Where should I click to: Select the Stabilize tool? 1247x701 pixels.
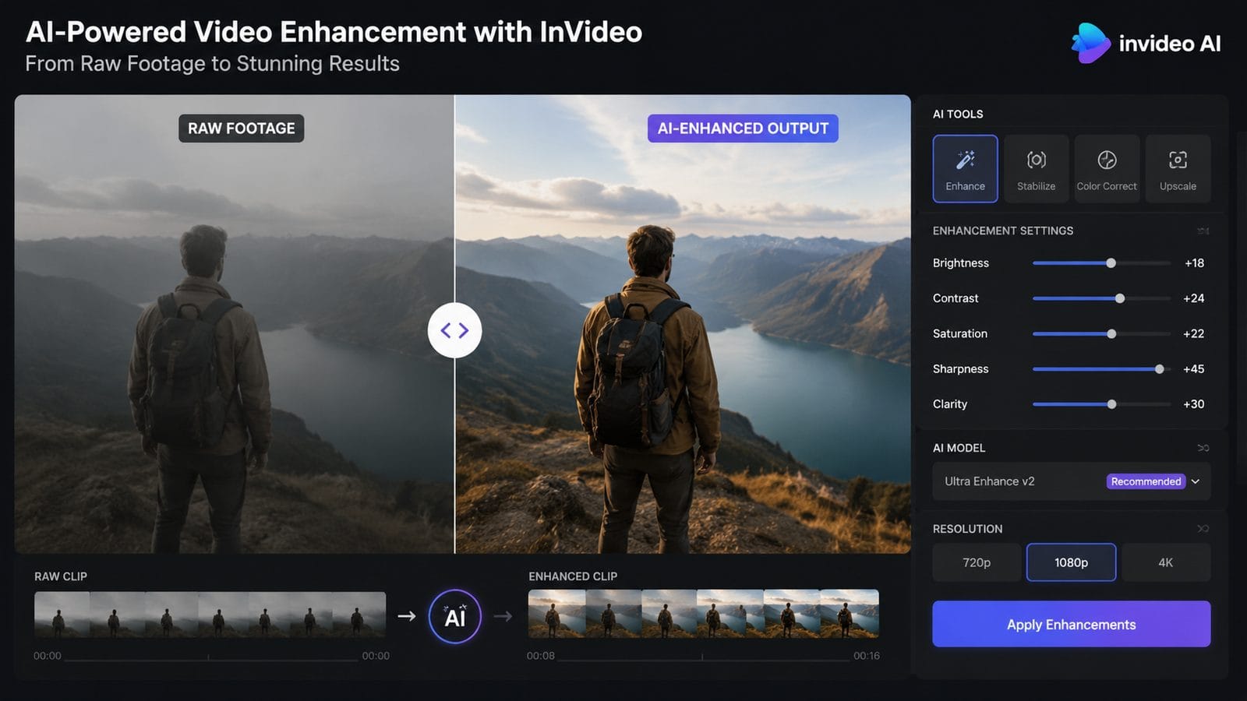[1036, 169]
